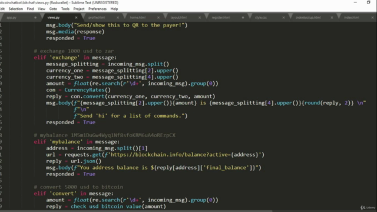Screen dimensions: 377x212
Task: Click 'reply = con.convert(...)' line
Action: pos(131,97)
